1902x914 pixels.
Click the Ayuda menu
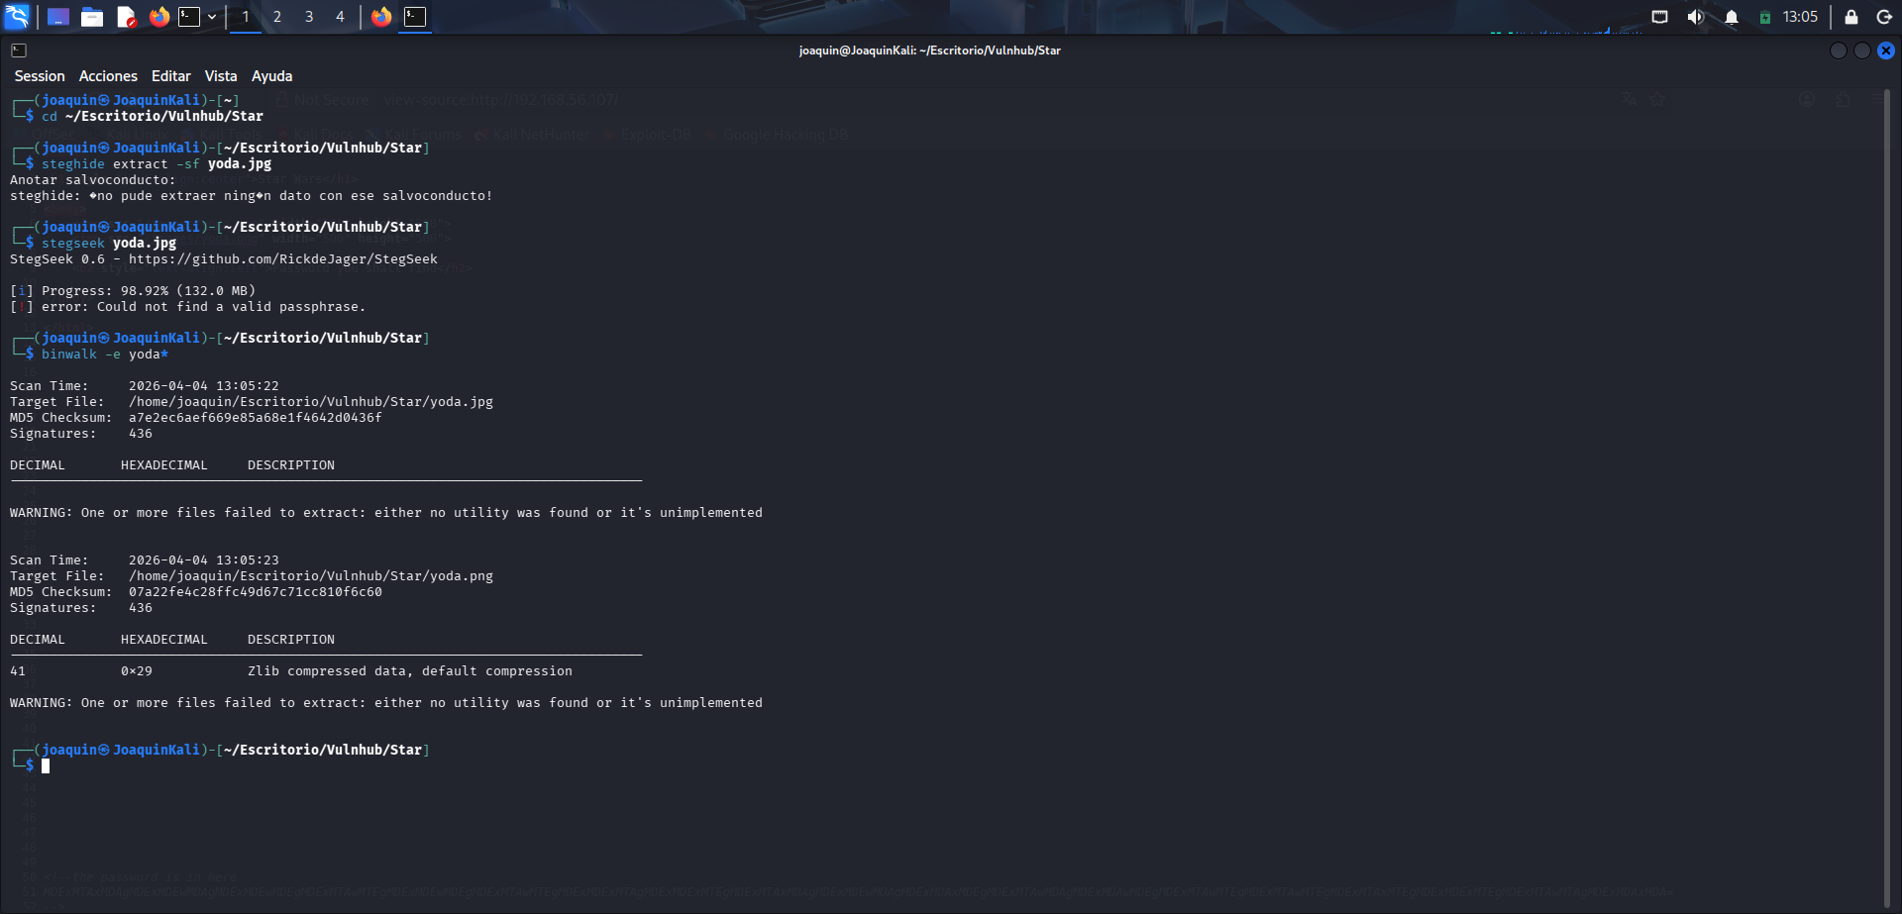(271, 76)
